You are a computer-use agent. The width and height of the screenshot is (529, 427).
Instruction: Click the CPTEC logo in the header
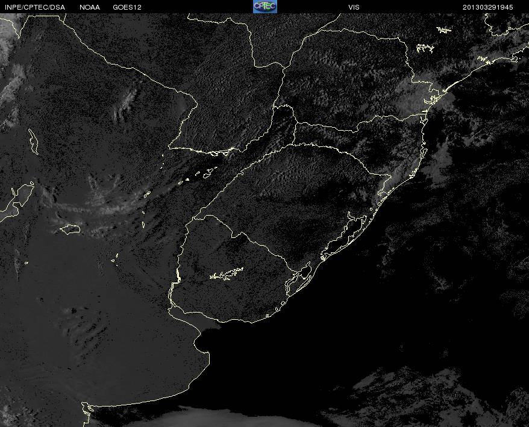(x=265, y=7)
